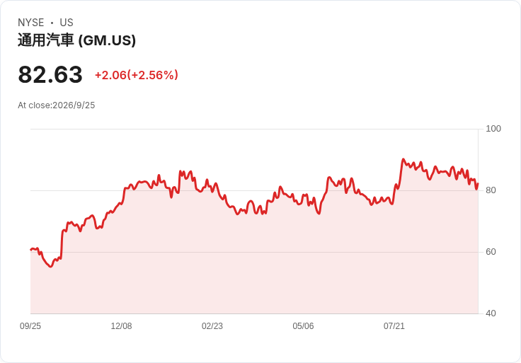Click the GM.US stock title
Viewport: 521px width, 363px height.
pyautogui.click(x=76, y=40)
